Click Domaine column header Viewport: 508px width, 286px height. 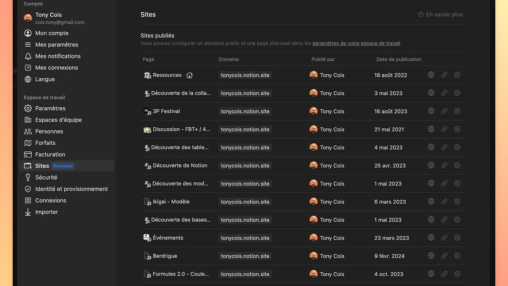click(229, 59)
